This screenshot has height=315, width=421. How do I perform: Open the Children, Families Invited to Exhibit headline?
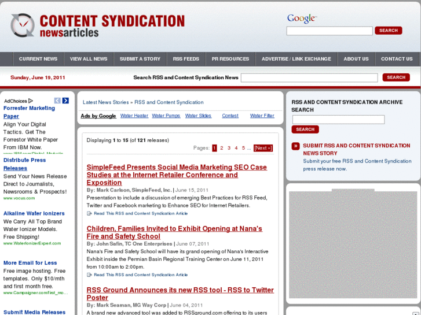tap(174, 232)
